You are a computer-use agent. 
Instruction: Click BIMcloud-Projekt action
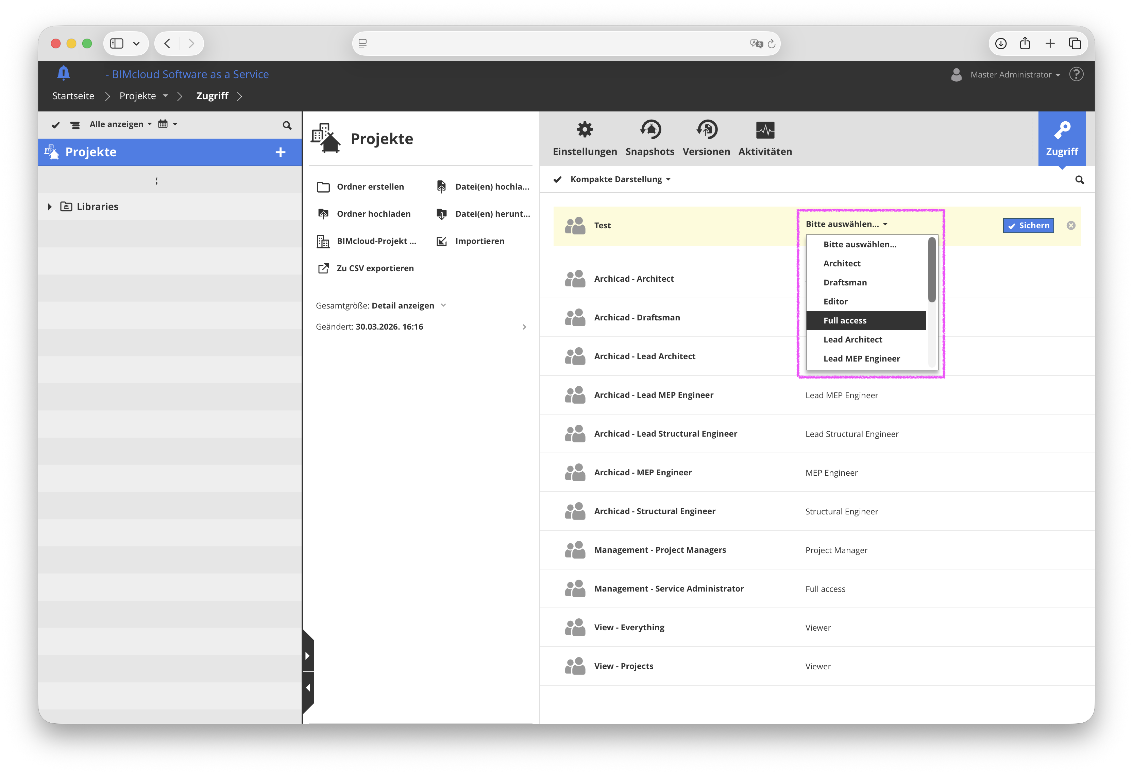pos(366,241)
